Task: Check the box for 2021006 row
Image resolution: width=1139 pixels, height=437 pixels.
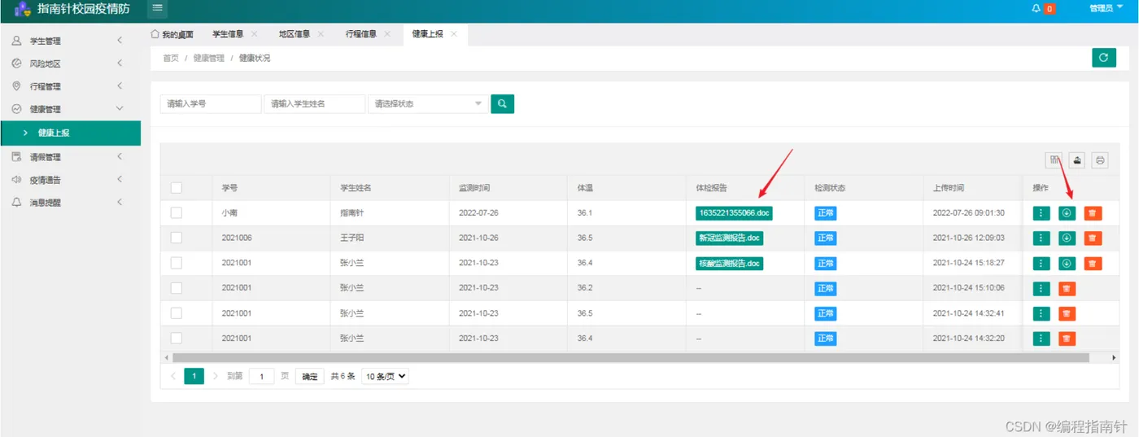Action: point(177,238)
